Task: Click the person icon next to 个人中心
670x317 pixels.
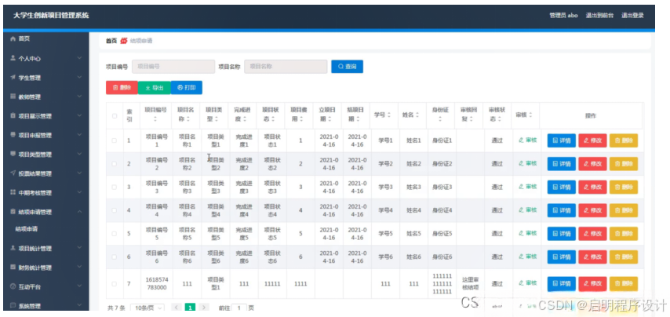Action: pyautogui.click(x=13, y=58)
